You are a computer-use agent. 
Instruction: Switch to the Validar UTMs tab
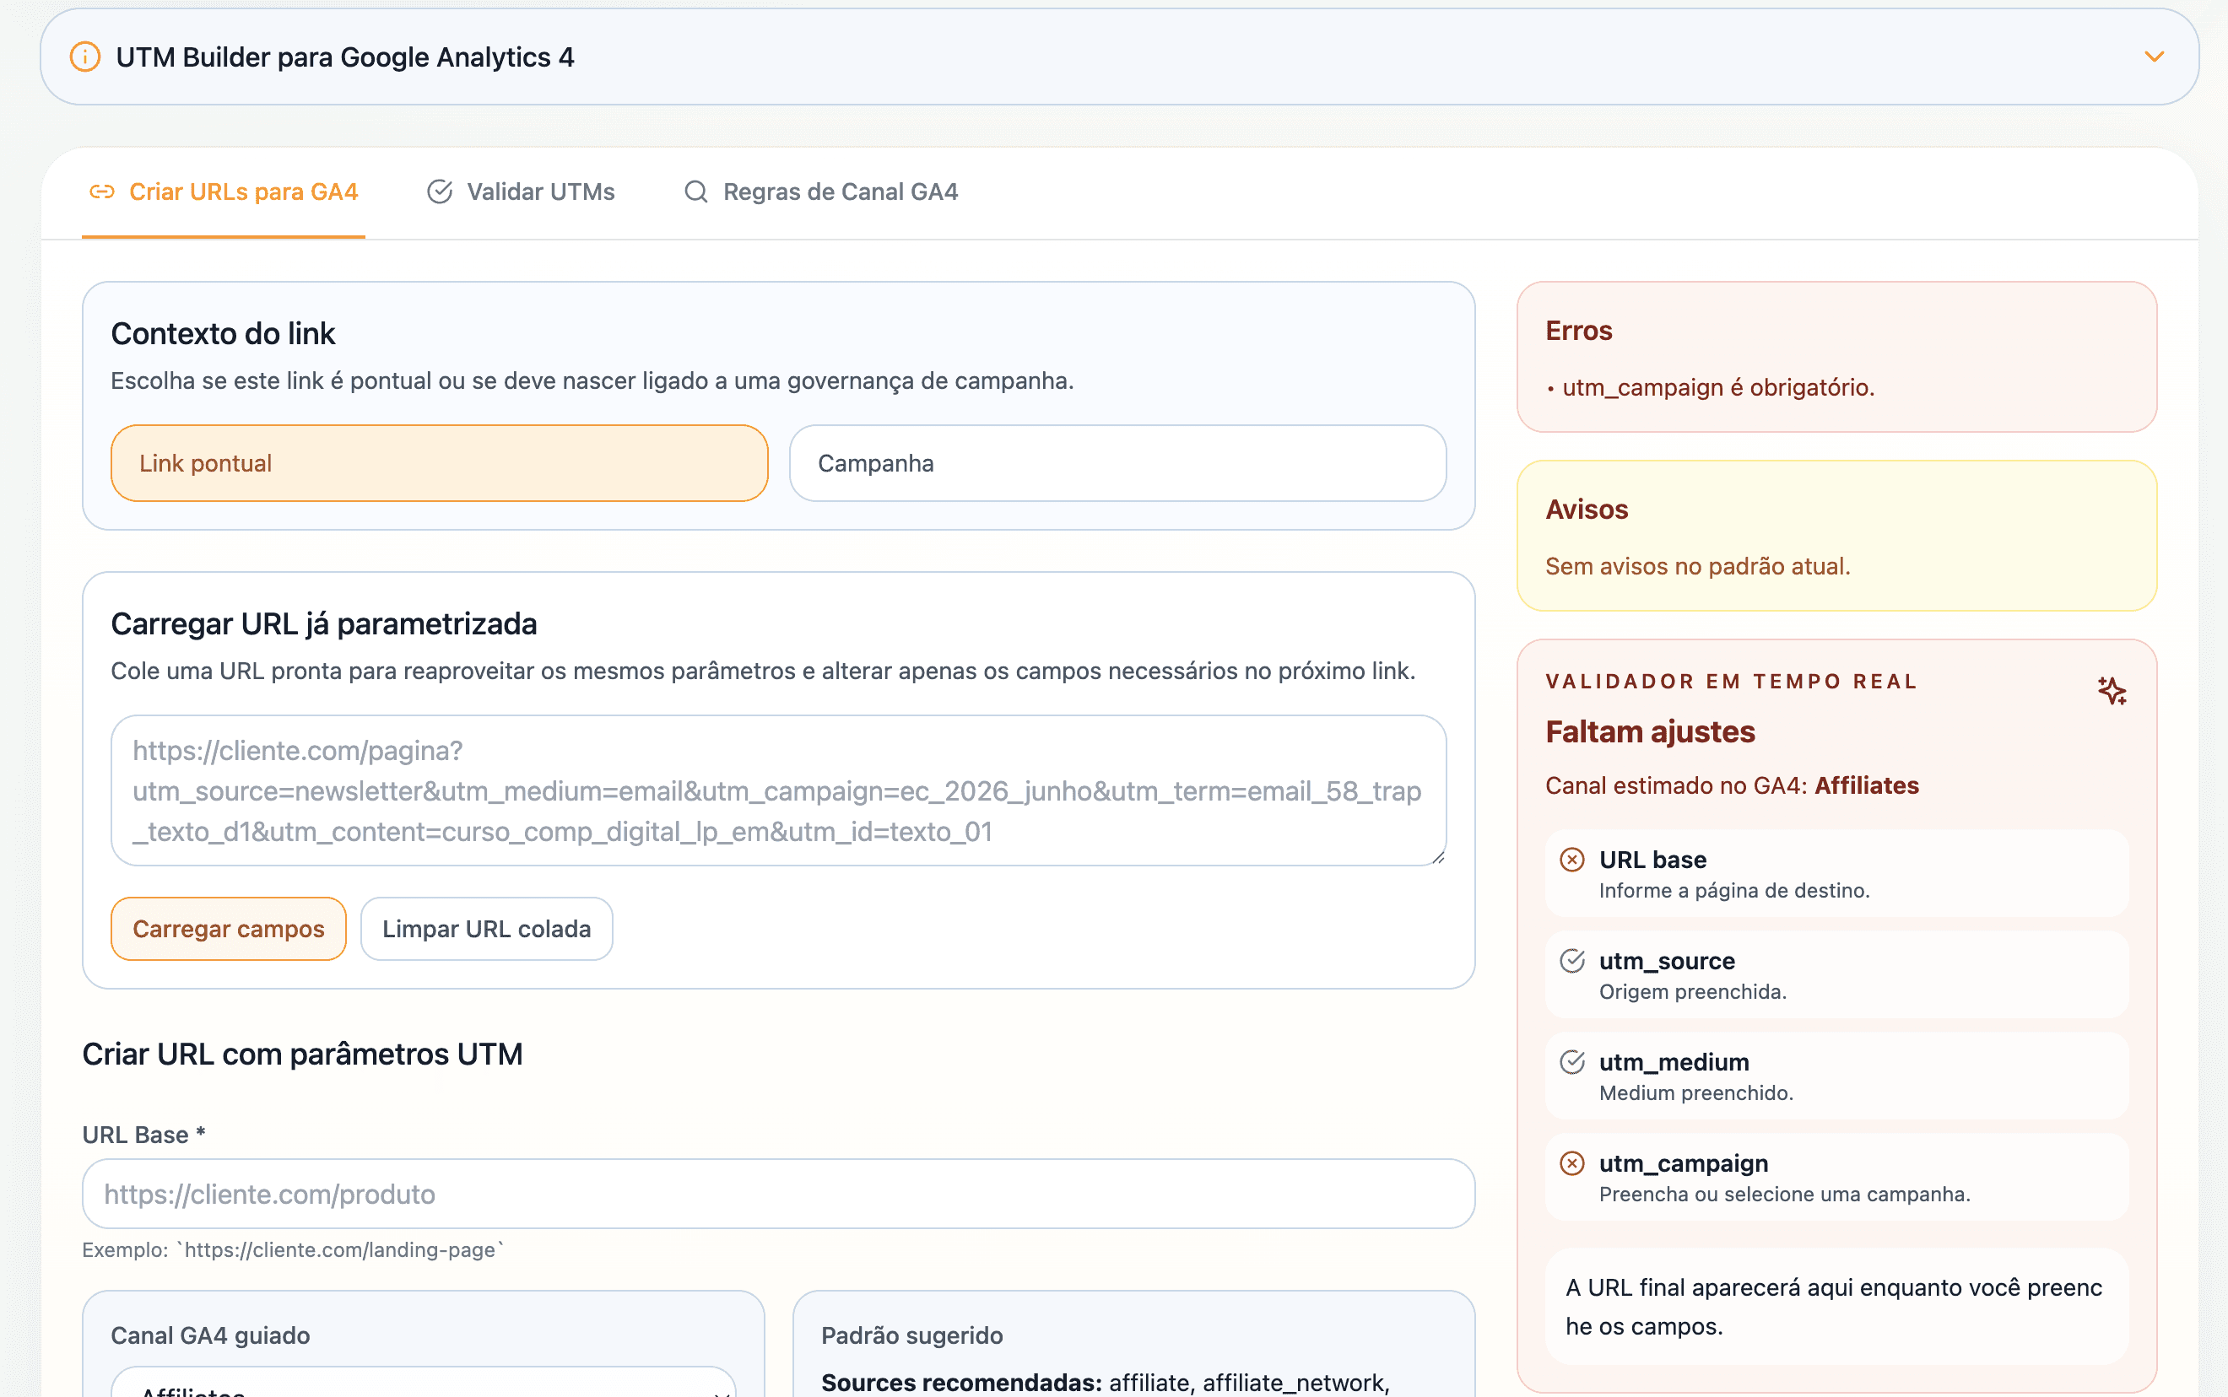(522, 192)
